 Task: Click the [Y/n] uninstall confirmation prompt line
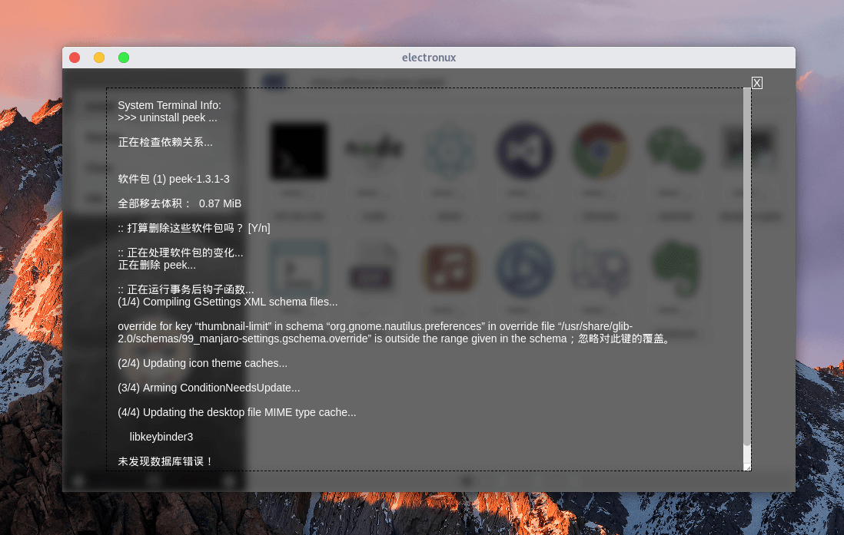tap(194, 228)
